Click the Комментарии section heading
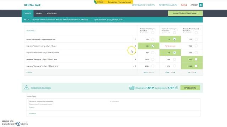This screenshot has width=227, height=127. coord(32,96)
